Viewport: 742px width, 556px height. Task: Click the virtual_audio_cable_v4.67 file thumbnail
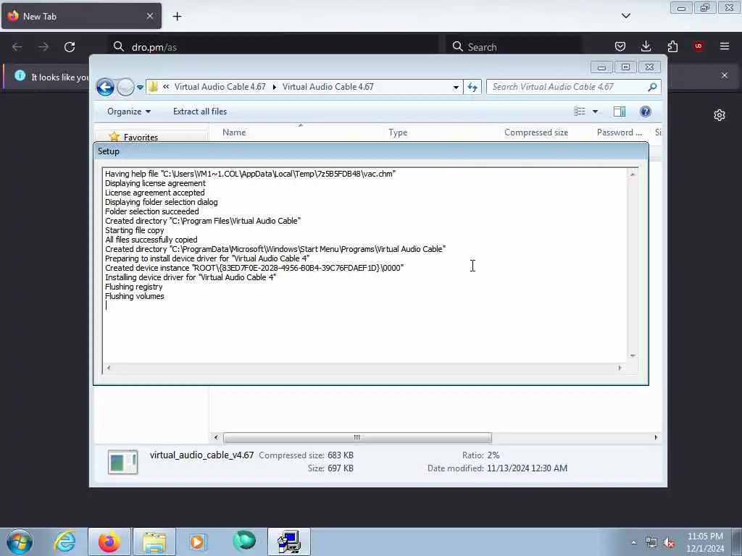tap(122, 462)
